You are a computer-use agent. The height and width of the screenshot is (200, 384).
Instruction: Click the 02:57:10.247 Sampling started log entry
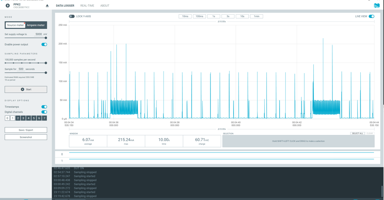coord(75,176)
